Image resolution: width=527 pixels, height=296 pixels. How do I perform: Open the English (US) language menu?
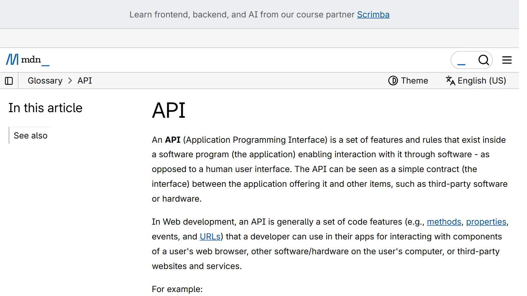point(476,81)
